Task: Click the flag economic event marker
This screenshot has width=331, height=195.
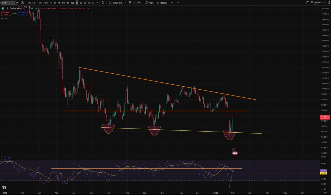Action: [x=235, y=153]
